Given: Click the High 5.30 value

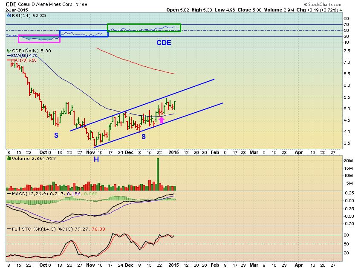Looking at the screenshot, I should pos(202,10).
